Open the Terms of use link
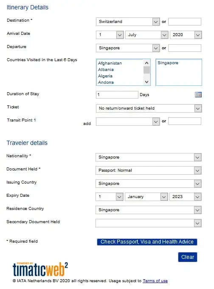 tap(155, 280)
